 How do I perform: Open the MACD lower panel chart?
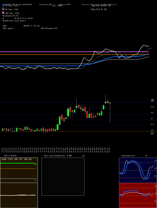19,195
